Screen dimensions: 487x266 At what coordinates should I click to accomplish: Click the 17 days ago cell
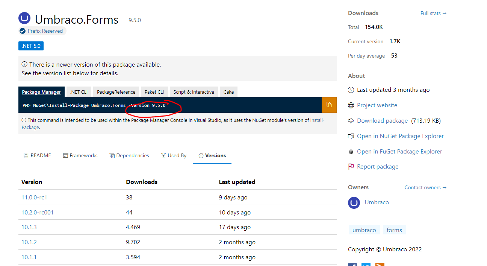click(235, 227)
